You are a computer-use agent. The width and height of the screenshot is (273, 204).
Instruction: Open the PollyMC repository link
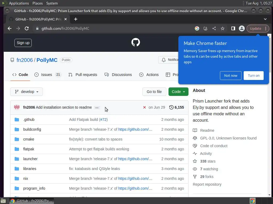[47, 60]
